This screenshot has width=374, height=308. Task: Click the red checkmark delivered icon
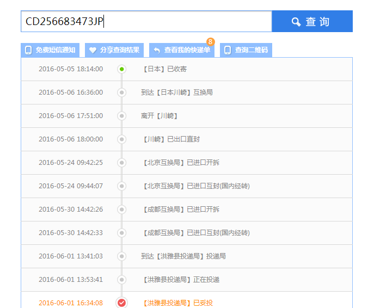tap(121, 303)
